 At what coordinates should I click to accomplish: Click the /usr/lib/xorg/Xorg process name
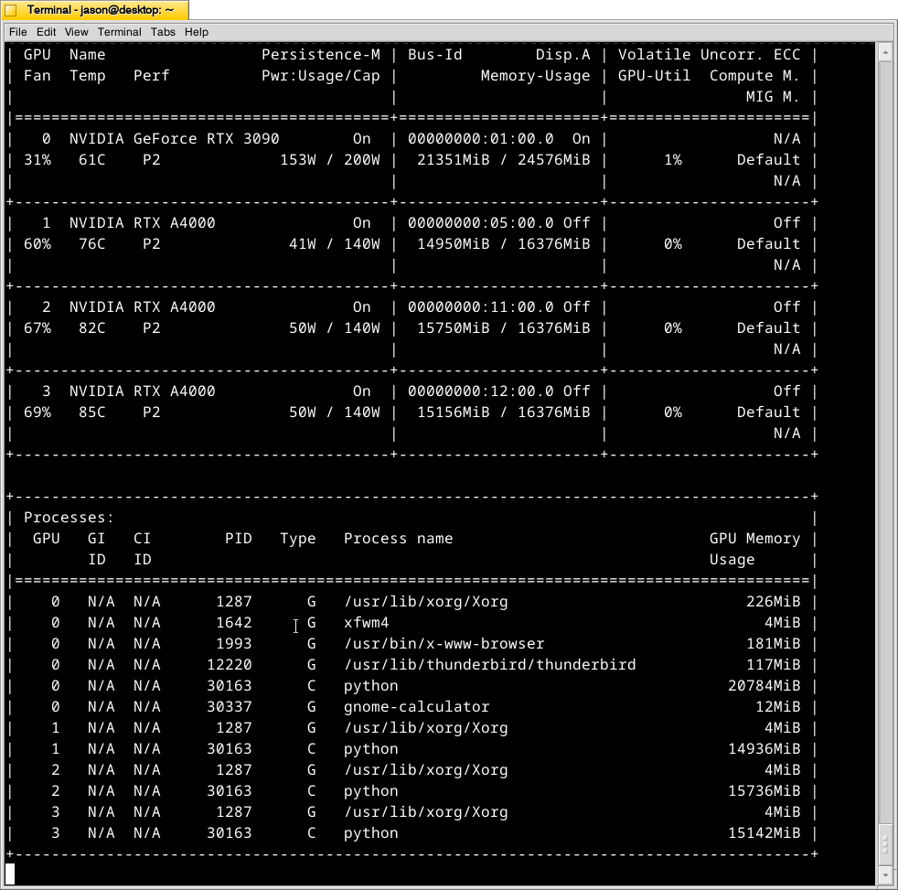[425, 601]
